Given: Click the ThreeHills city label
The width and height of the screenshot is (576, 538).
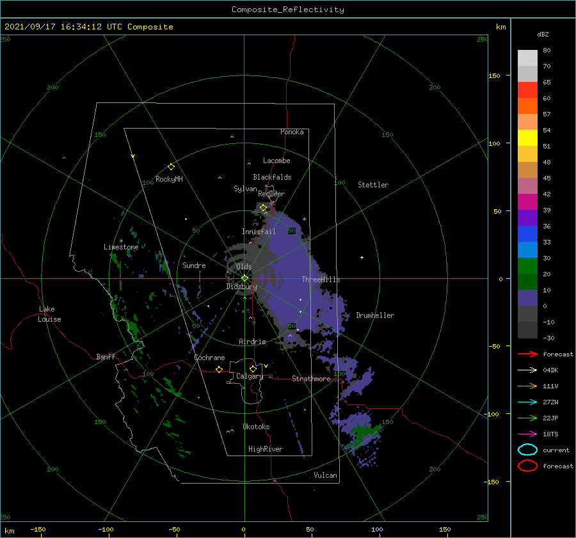Looking at the screenshot, I should (321, 280).
